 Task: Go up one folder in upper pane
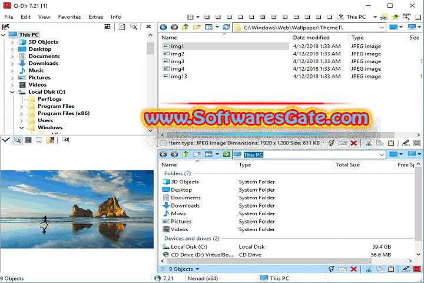pos(185,27)
